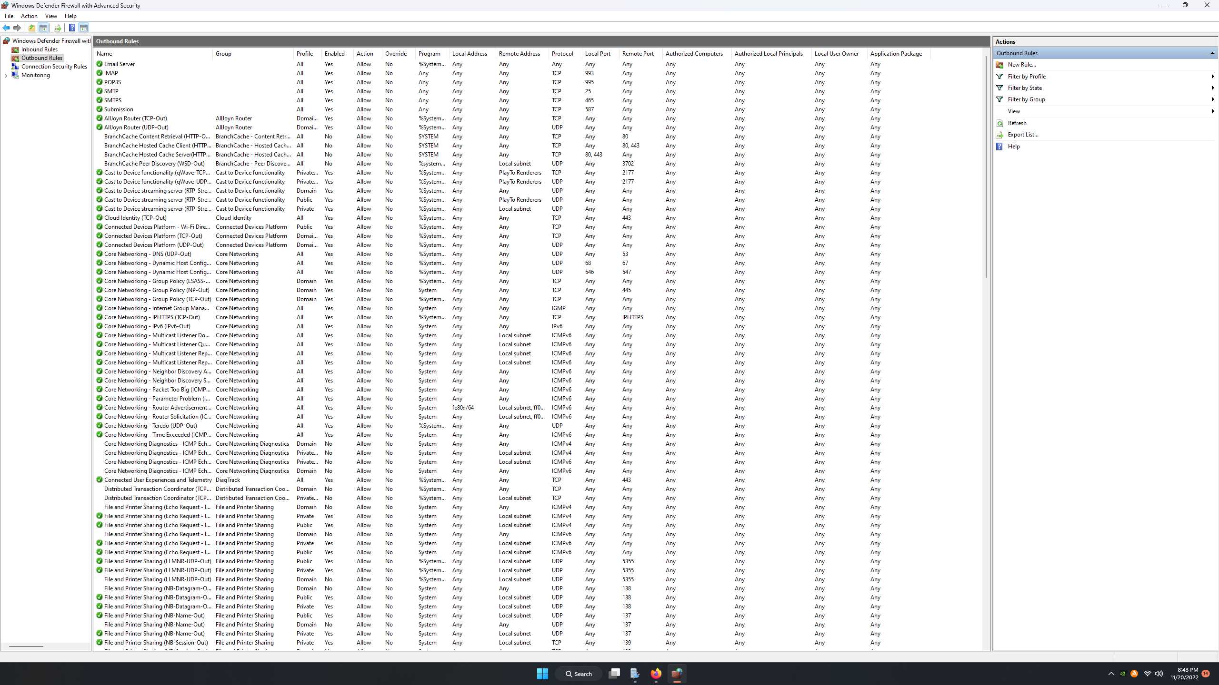Open the Action menu
This screenshot has height=685, width=1219.
[29, 16]
